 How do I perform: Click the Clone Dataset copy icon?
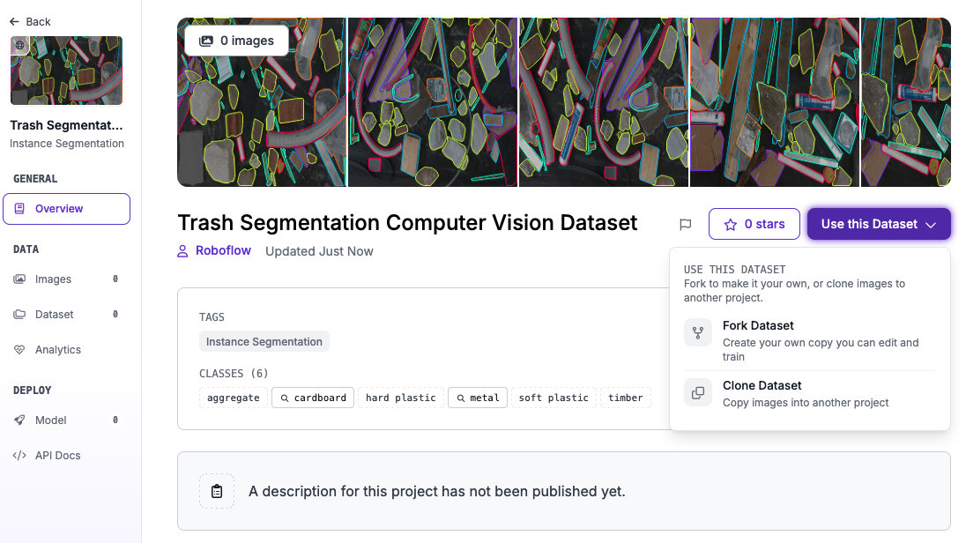[698, 393]
